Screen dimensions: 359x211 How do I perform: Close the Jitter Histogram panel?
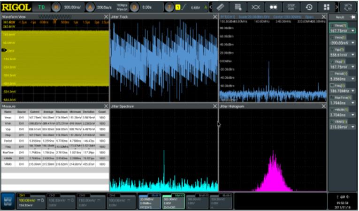(x=323, y=106)
